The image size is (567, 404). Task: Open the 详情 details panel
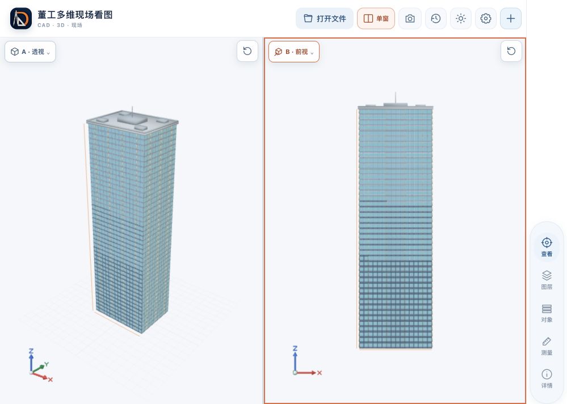click(x=547, y=378)
